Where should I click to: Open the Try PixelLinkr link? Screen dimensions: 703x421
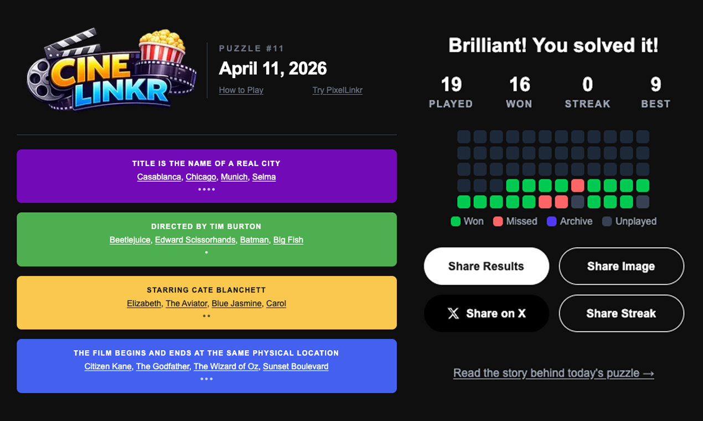(x=337, y=90)
